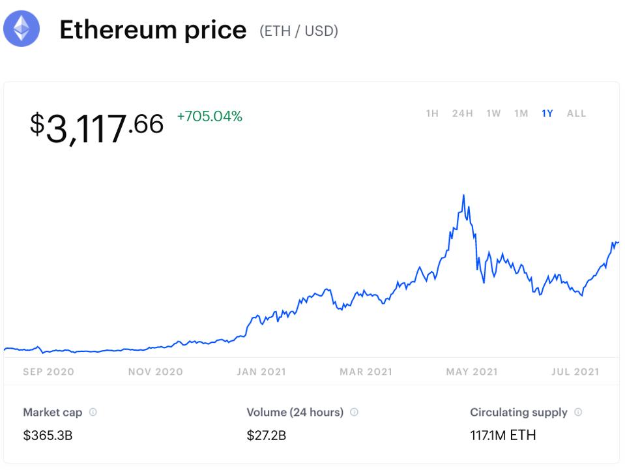Click the +705.04% percentage change
Screen dimensions: 625x470
click(209, 117)
